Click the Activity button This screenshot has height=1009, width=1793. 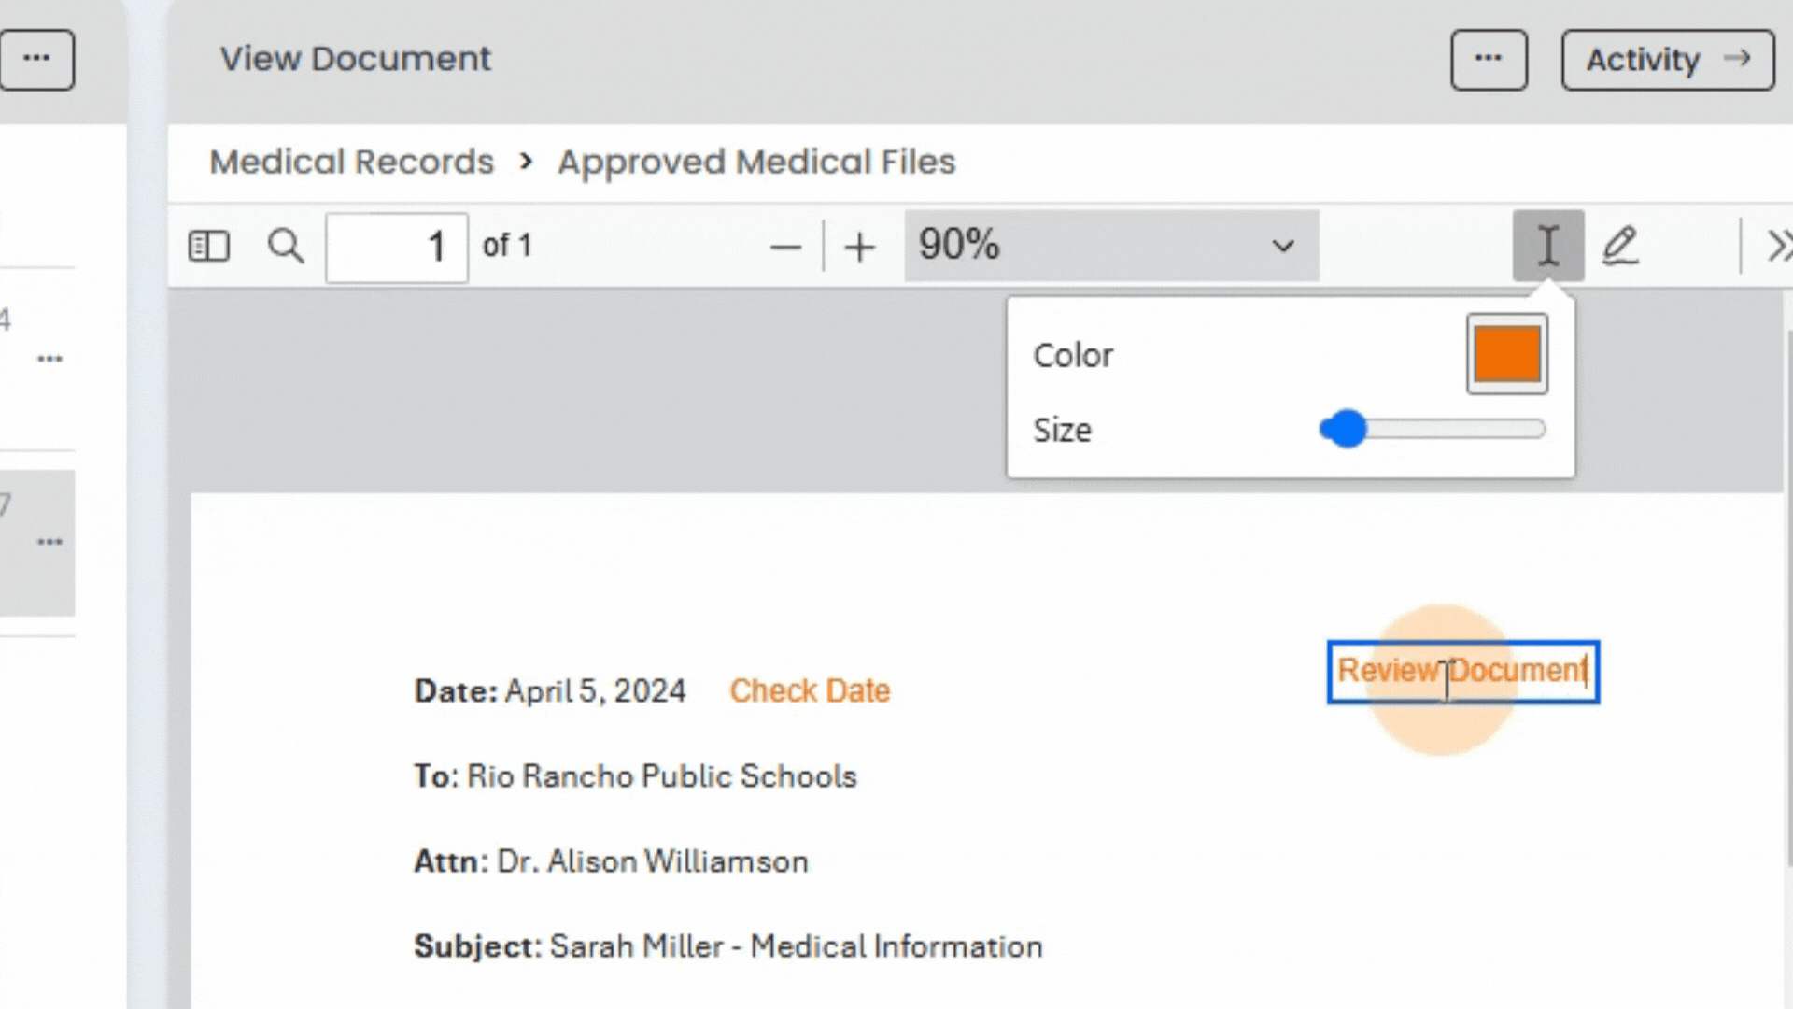click(x=1667, y=59)
